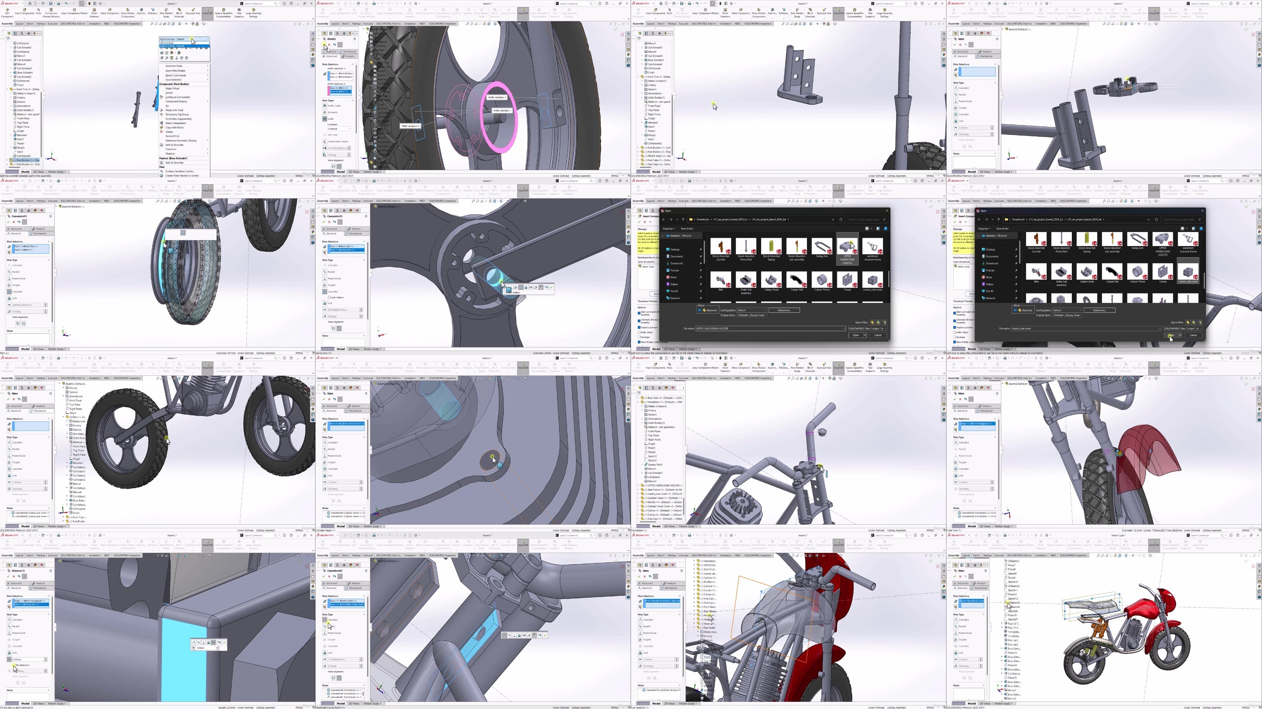Toggle Flip dimension checkbox in Distance13 panel
Image resolution: width=1262 pixels, height=709 pixels.
pos(14,665)
